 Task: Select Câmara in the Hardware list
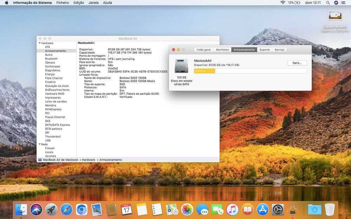(50, 63)
